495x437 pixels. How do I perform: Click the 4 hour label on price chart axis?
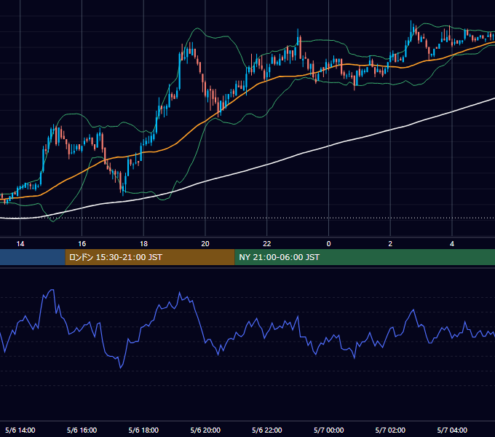(452, 244)
